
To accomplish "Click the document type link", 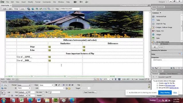I will [x=170, y=86].
